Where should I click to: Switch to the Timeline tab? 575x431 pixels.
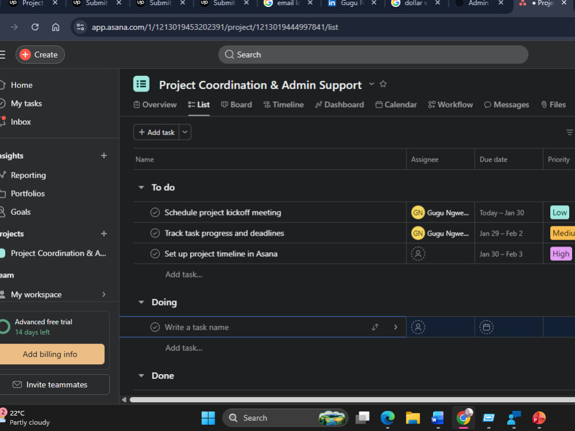pos(283,105)
